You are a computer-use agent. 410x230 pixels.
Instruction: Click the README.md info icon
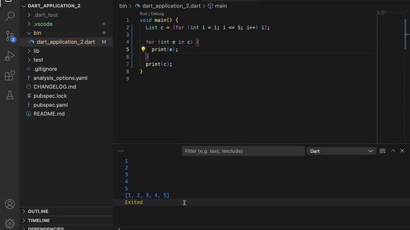28,114
